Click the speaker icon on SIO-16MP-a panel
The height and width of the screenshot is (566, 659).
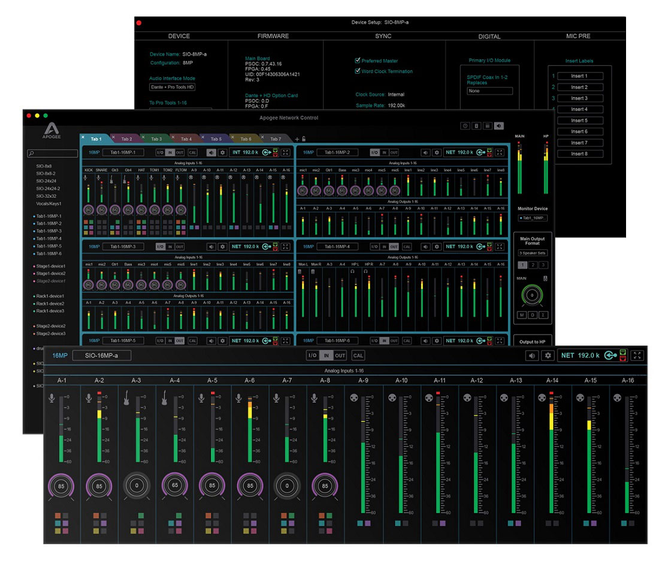(x=531, y=356)
